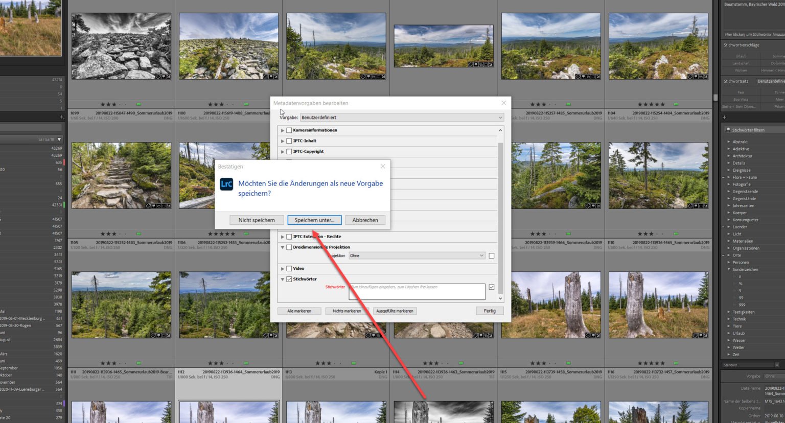Select the Tiere keyword
This screenshot has height=423, width=785.
point(737,326)
